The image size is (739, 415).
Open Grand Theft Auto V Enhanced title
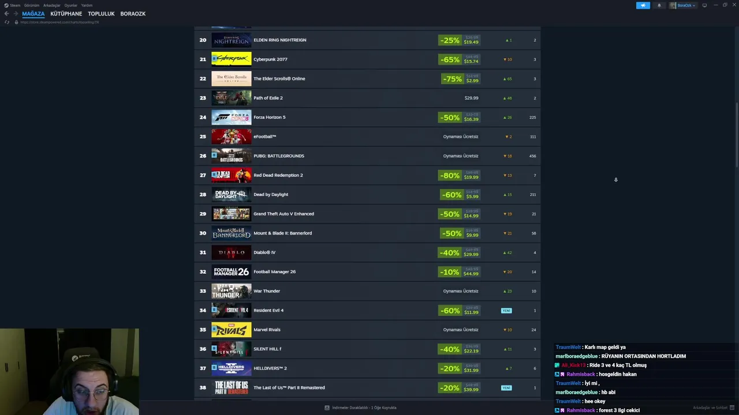[283, 214]
